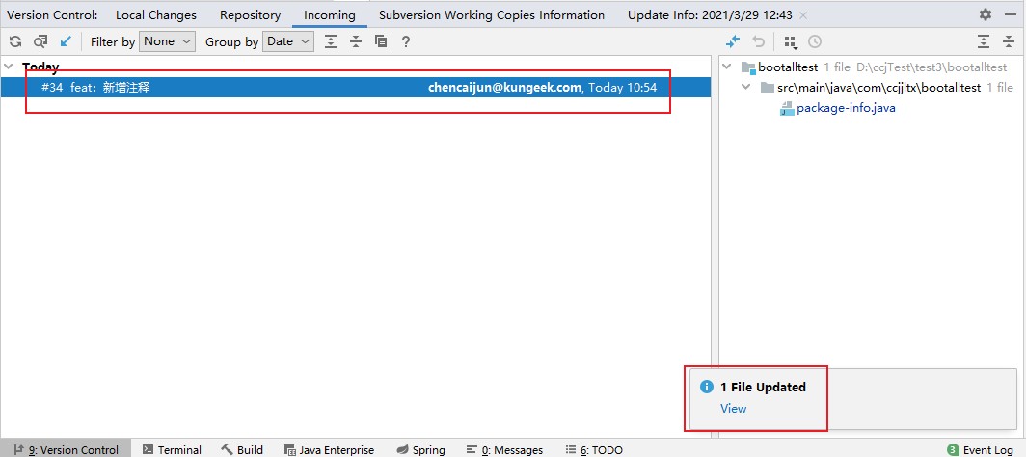Click View link in the File Updated notification
Image resolution: width=1026 pixels, height=457 pixels.
[x=733, y=408]
